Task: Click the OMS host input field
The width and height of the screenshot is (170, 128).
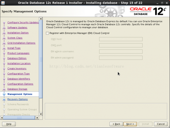Action: pos(121,39)
